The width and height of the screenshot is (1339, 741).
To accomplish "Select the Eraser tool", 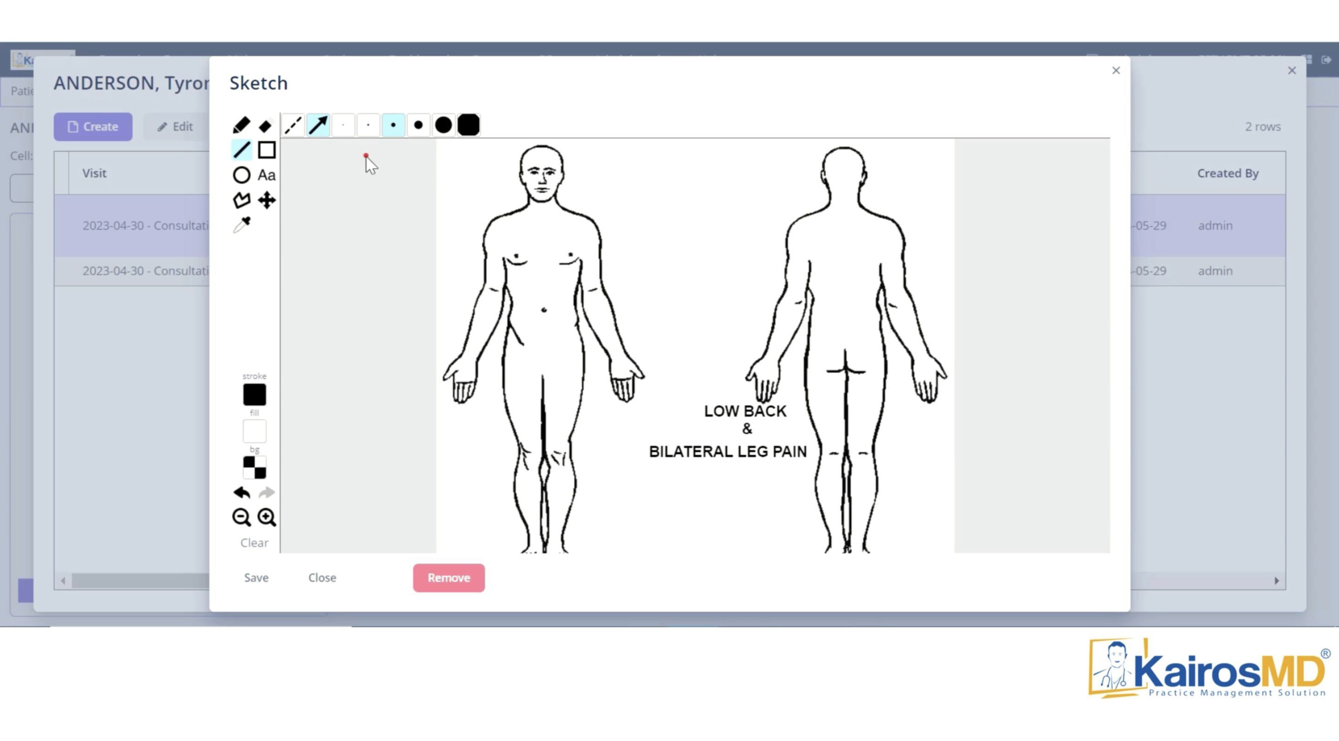I will [x=266, y=126].
